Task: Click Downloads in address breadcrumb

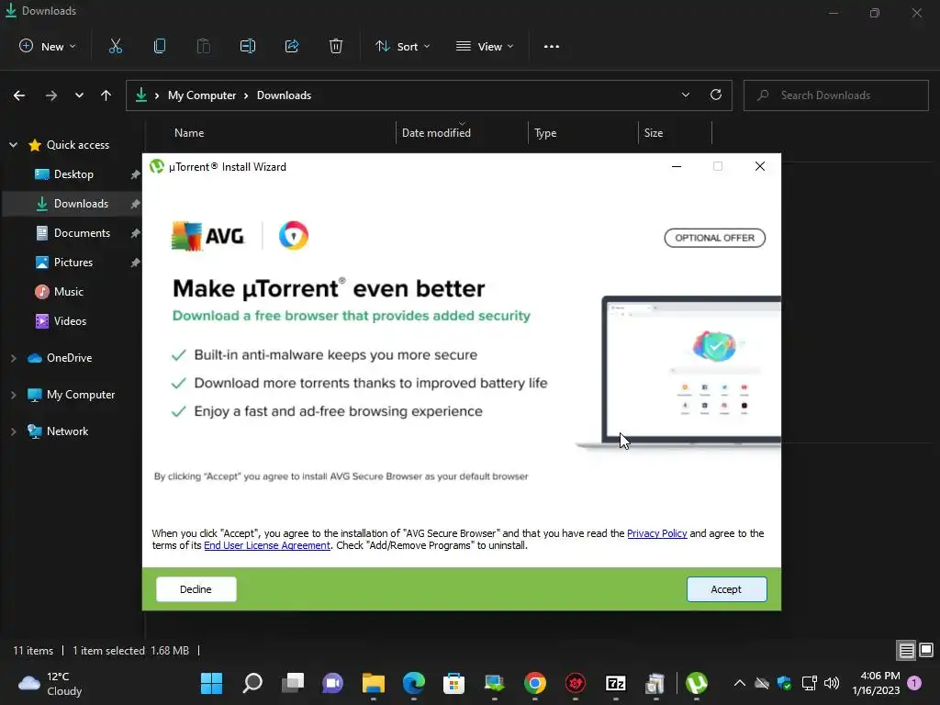Action: (285, 95)
